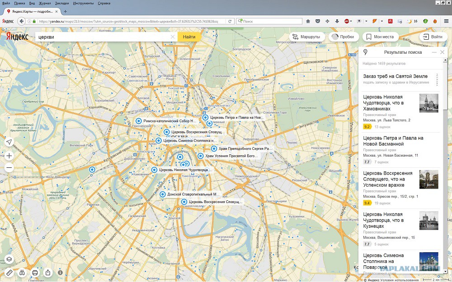Open result Церковь Воскресения Словущего на Успенском вражке

coord(388,179)
